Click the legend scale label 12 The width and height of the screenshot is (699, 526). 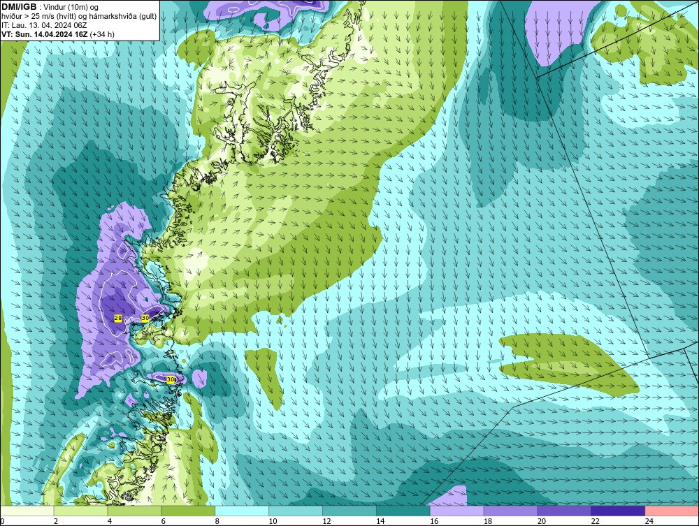pos(326,522)
